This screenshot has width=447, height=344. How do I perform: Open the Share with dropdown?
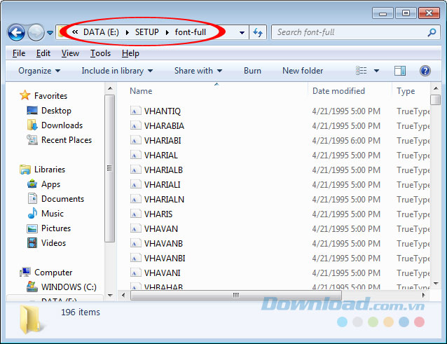point(198,71)
